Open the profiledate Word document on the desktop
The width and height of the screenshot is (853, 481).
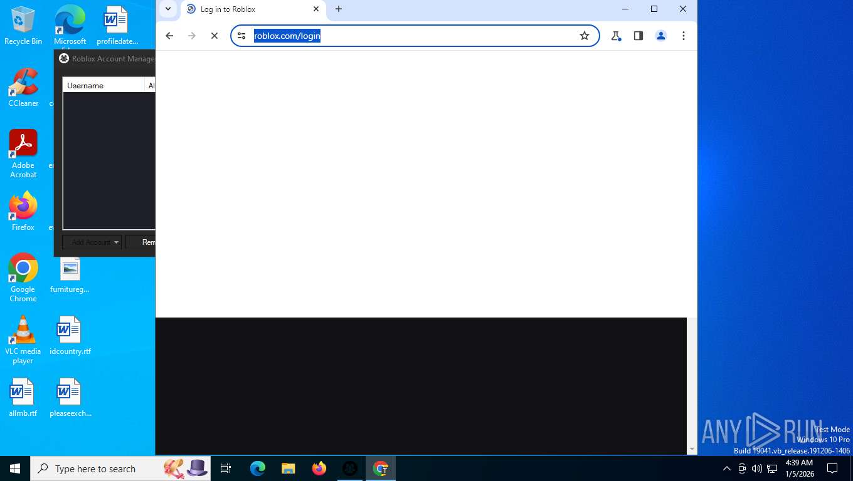(x=117, y=26)
